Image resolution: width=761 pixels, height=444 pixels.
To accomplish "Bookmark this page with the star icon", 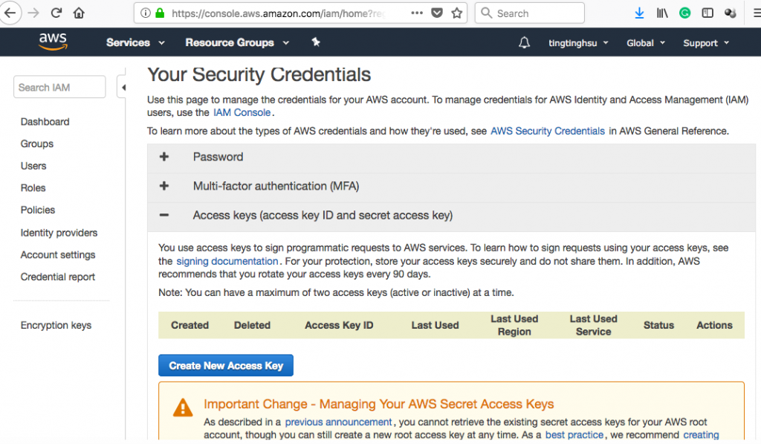I will 457,13.
